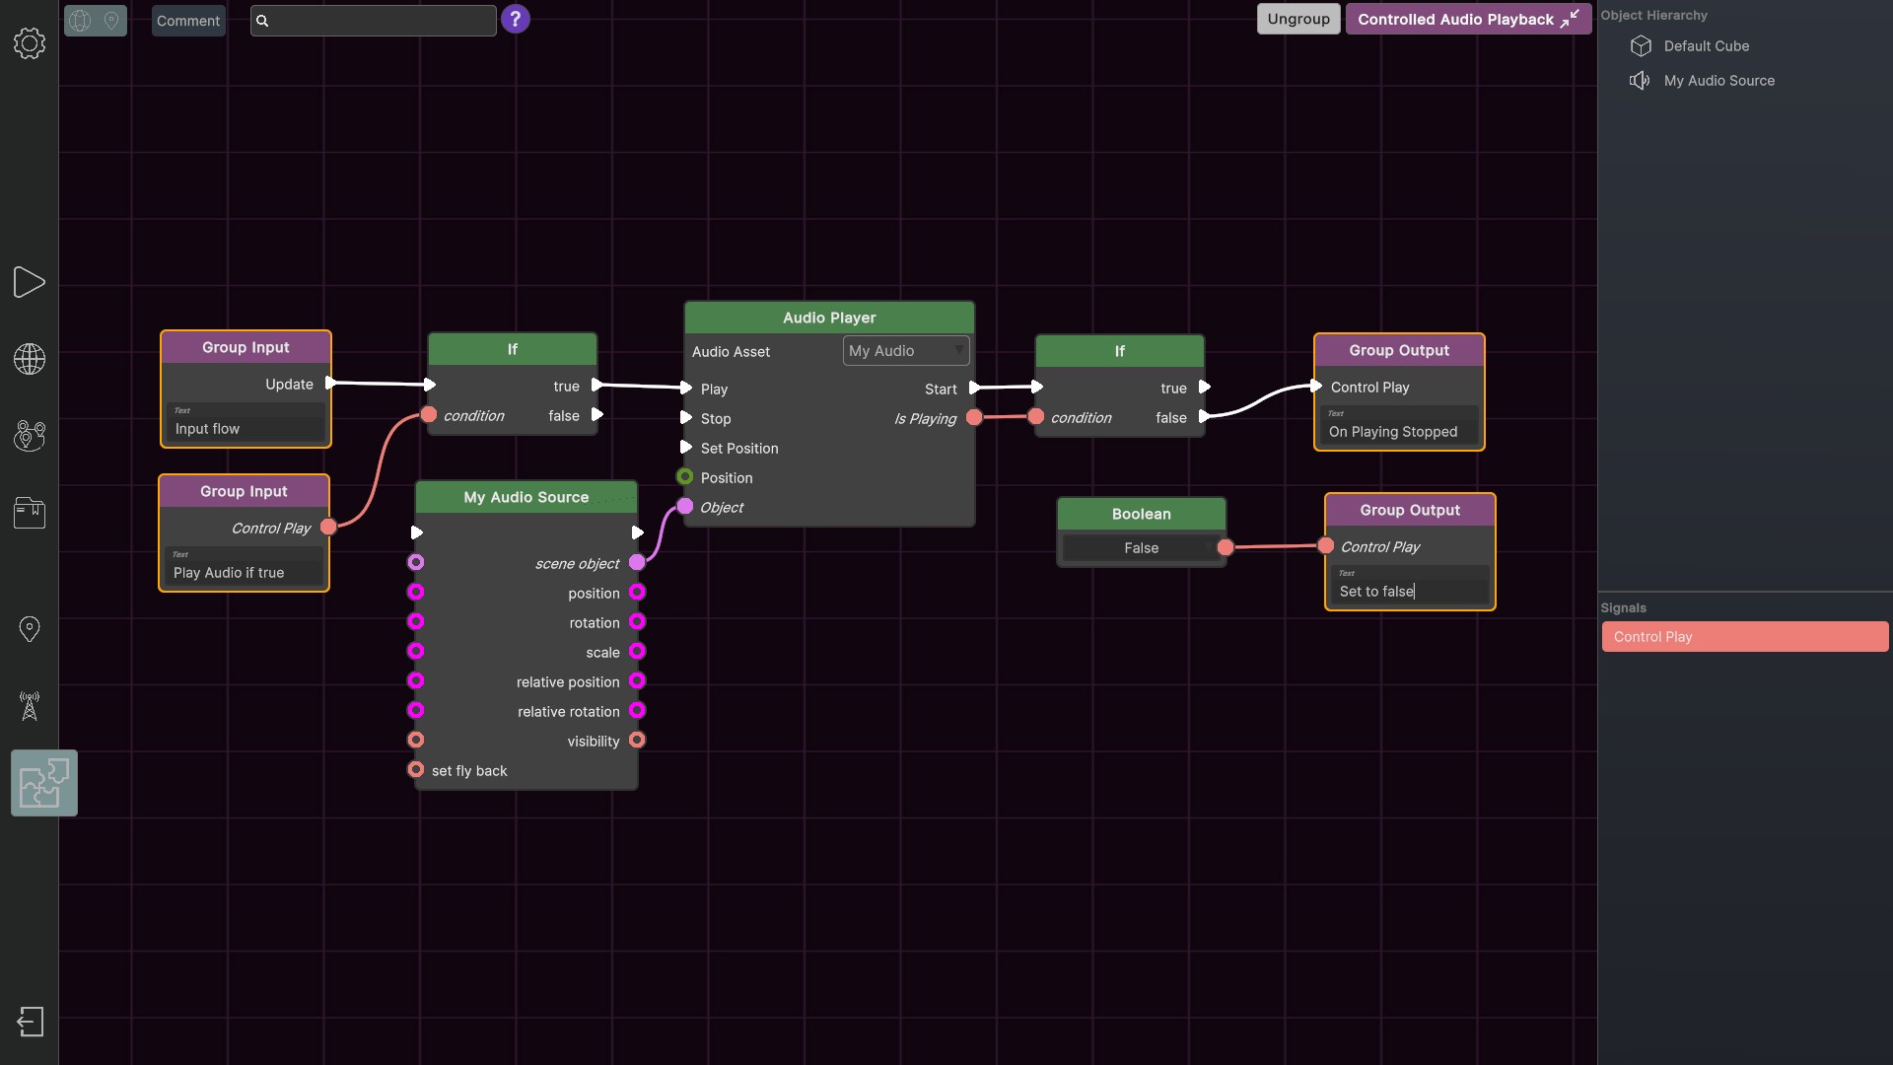Switch the Boolean node value from False
Viewport: 1893px width, 1065px height.
[x=1140, y=547]
